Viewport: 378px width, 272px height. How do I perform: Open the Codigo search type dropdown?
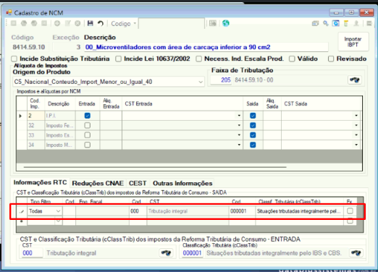(135, 23)
